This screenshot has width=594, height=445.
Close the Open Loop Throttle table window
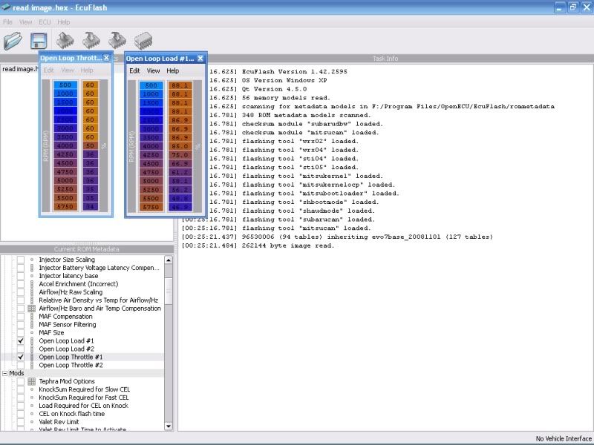tap(106, 58)
